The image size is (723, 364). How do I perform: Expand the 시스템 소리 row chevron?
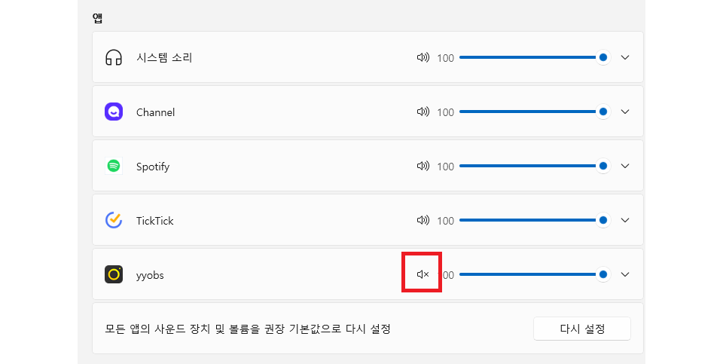coord(624,57)
